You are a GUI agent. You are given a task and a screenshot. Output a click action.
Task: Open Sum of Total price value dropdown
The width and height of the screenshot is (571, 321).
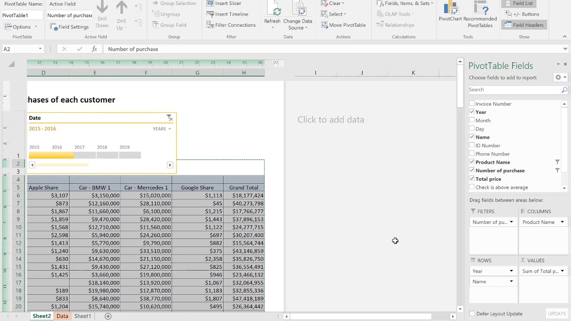pyautogui.click(x=562, y=271)
